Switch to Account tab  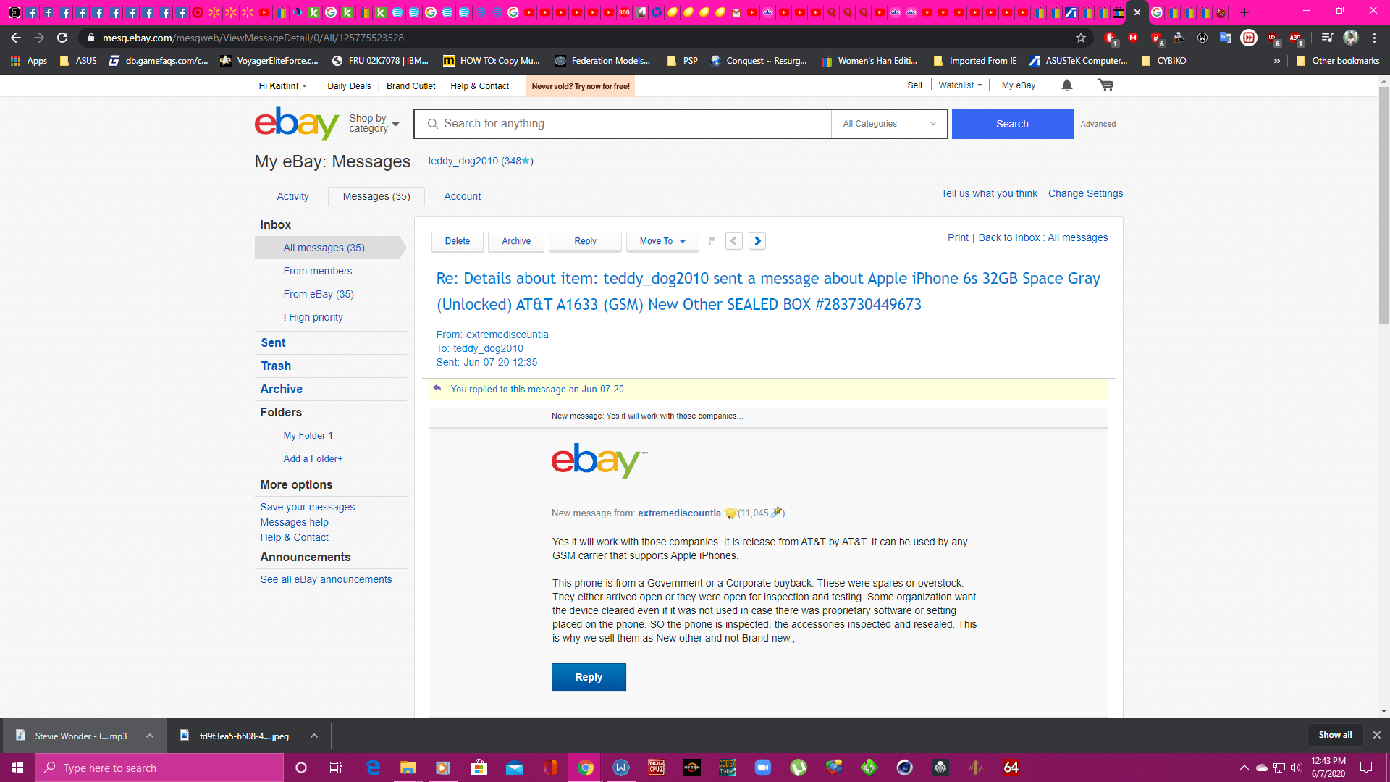(x=463, y=196)
